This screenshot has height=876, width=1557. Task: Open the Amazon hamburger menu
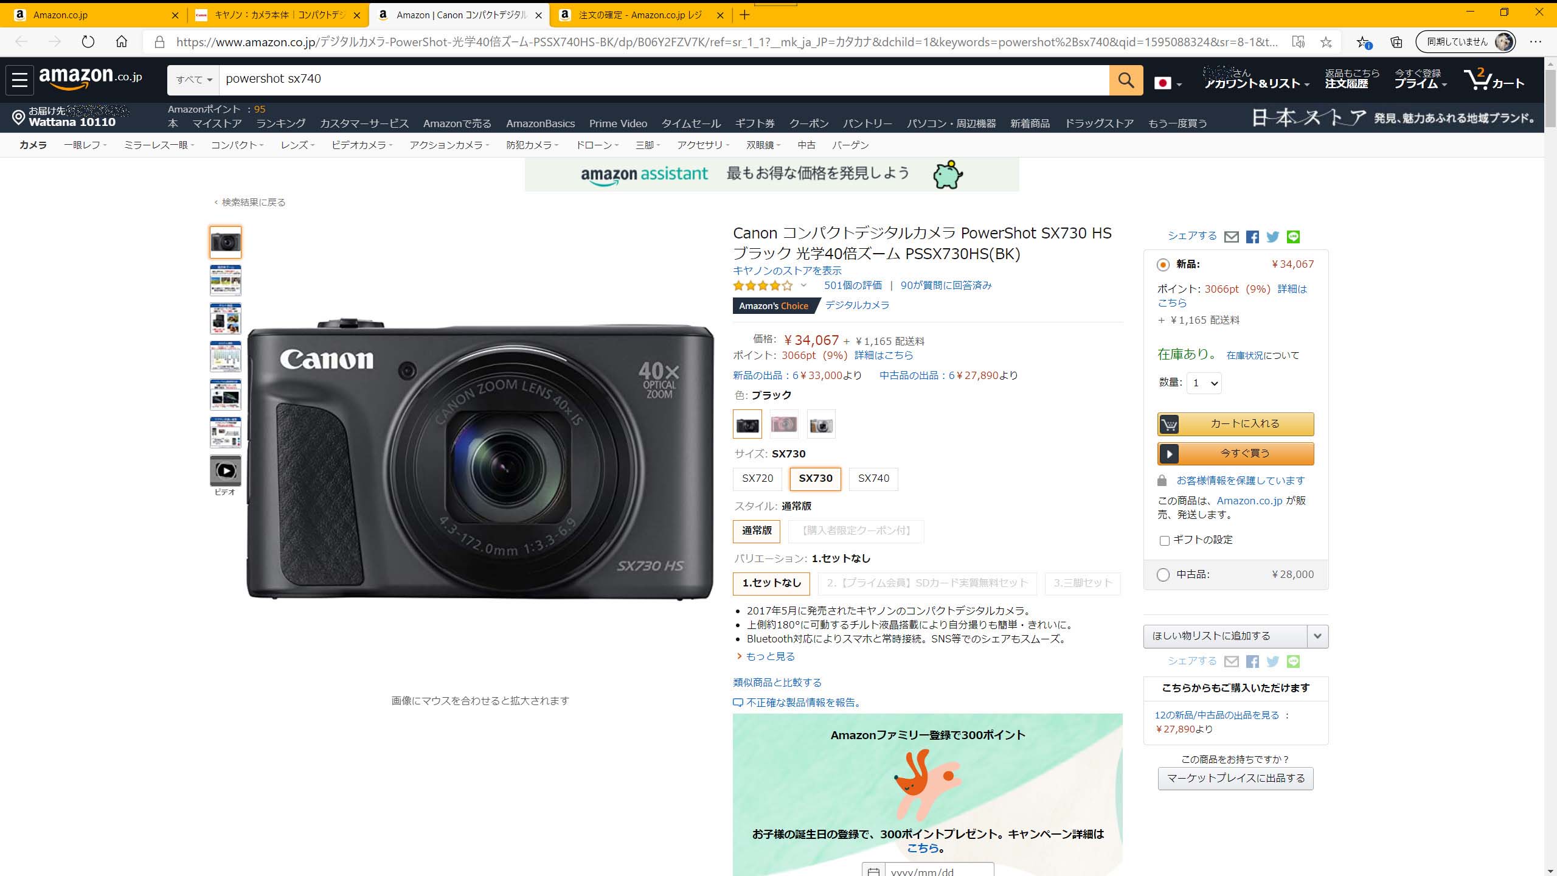(19, 80)
